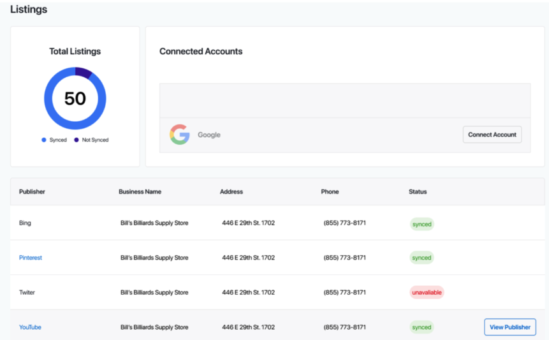Viewport: 549px width, 340px height.
Task: Sort by the Phone column header
Action: tap(330, 191)
